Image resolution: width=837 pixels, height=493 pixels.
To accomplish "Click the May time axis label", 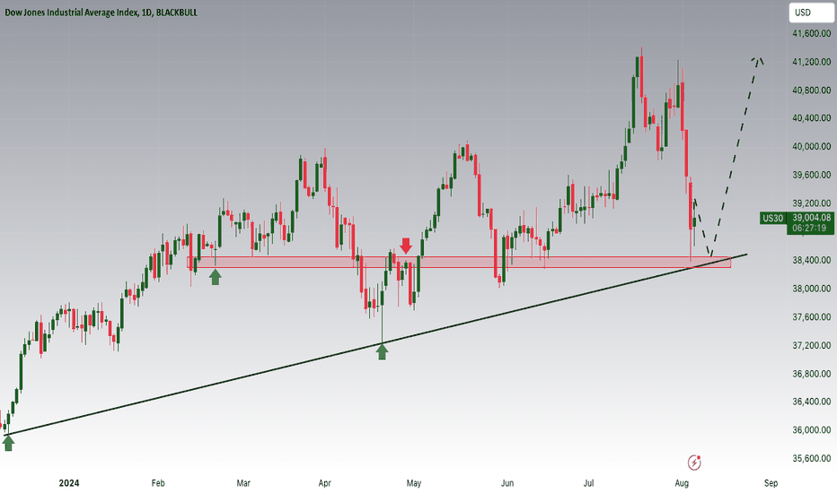I will click(x=414, y=483).
